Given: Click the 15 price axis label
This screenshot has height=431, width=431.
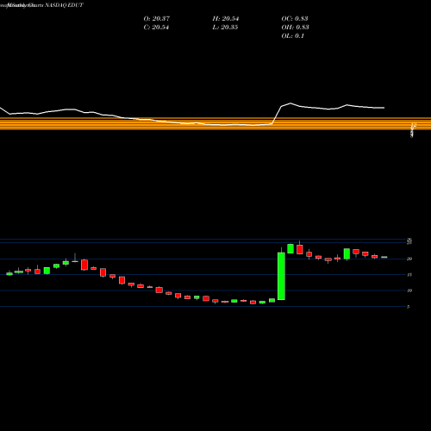Looking at the screenshot, I should [x=409, y=275].
